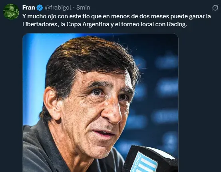Viewport: 221px width, 172px height.
Task: Click the word Libertadores in the post
Action: (x=40, y=24)
